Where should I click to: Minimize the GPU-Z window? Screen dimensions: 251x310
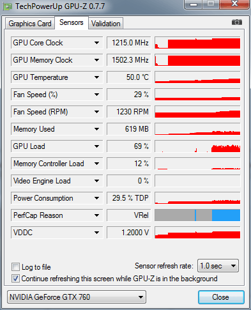(x=194, y=4)
